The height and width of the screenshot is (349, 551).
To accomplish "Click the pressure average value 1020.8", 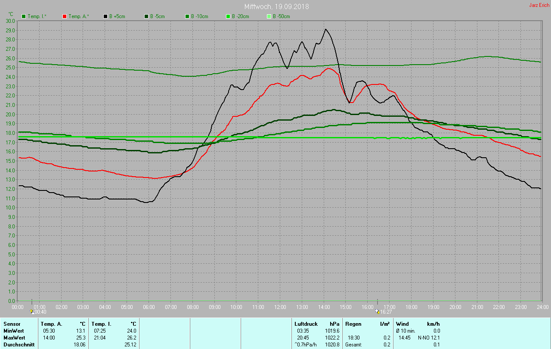I will [x=332, y=345].
